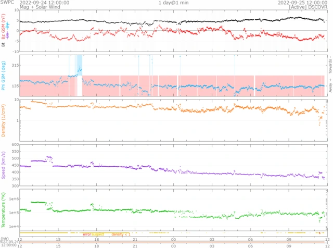Toggle the black Bt series label

[3, 45]
